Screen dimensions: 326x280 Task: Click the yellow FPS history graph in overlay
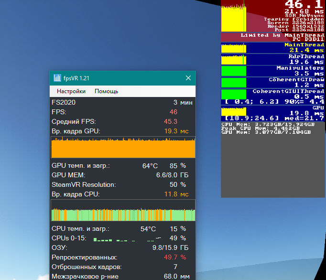coord(234,18)
